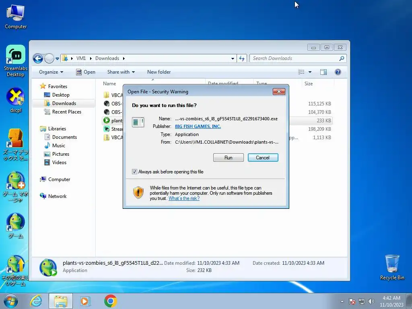
Task: Click the change view icon
Action: (x=301, y=72)
